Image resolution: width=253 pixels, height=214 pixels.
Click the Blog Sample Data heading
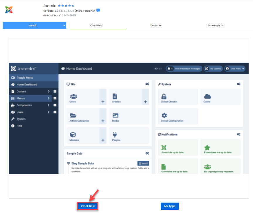coord(82,163)
